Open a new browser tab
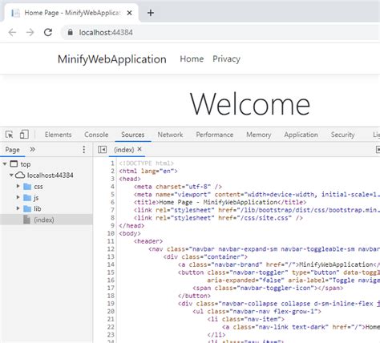 click(x=151, y=13)
